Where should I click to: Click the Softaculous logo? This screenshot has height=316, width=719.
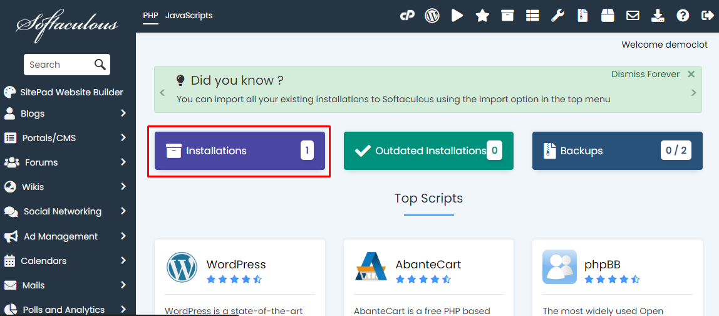tap(67, 25)
